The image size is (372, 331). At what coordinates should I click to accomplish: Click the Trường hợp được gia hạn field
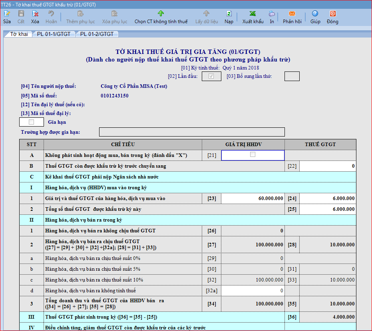point(192,132)
